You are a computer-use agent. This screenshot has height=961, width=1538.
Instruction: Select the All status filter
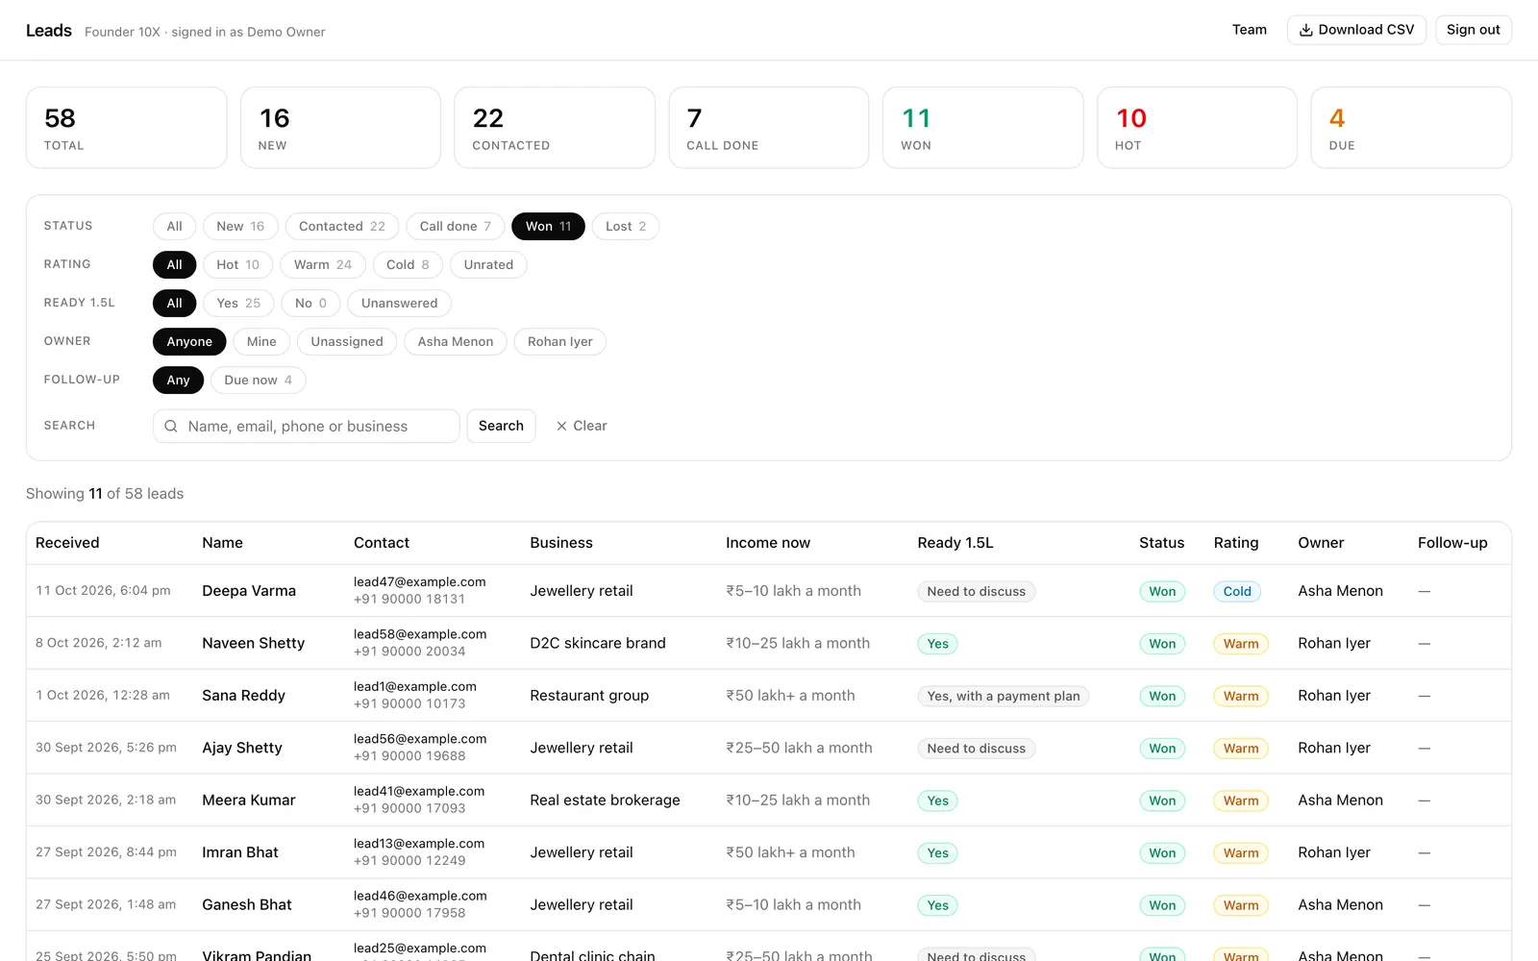pyautogui.click(x=174, y=226)
